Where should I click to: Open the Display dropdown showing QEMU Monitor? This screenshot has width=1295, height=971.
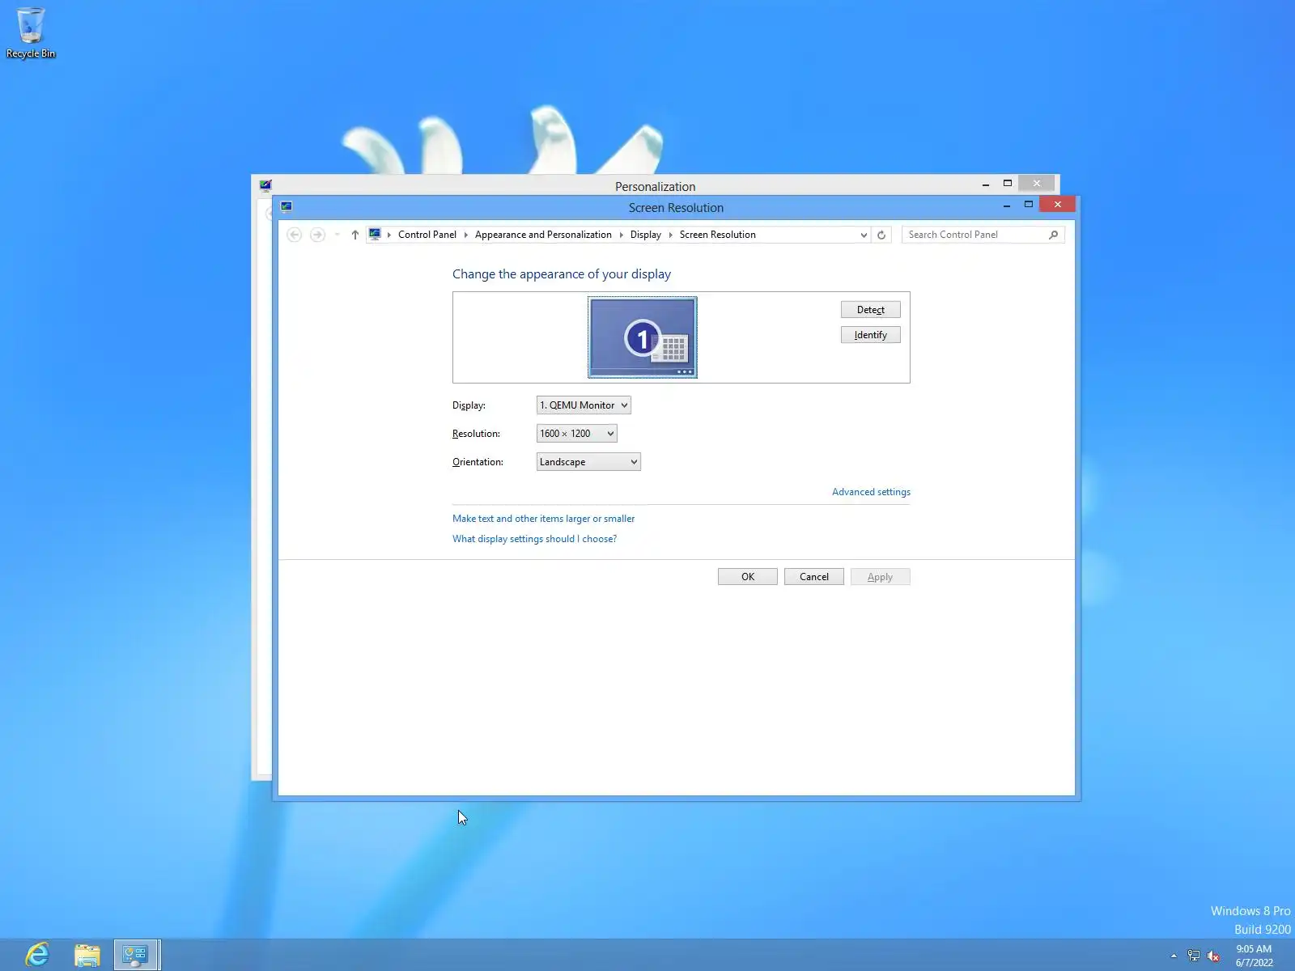coord(584,405)
